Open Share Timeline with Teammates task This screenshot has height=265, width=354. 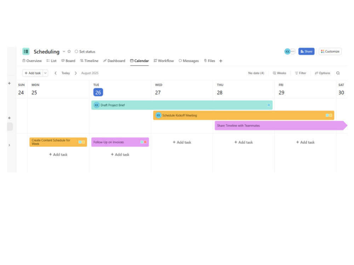pyautogui.click(x=281, y=125)
